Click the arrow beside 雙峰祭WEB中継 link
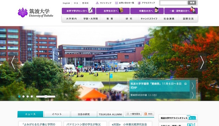219x126 pixels. point(193,95)
